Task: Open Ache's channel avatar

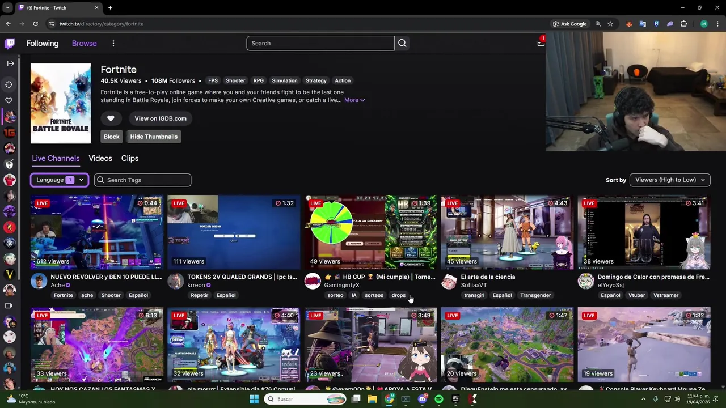Action: click(x=39, y=281)
